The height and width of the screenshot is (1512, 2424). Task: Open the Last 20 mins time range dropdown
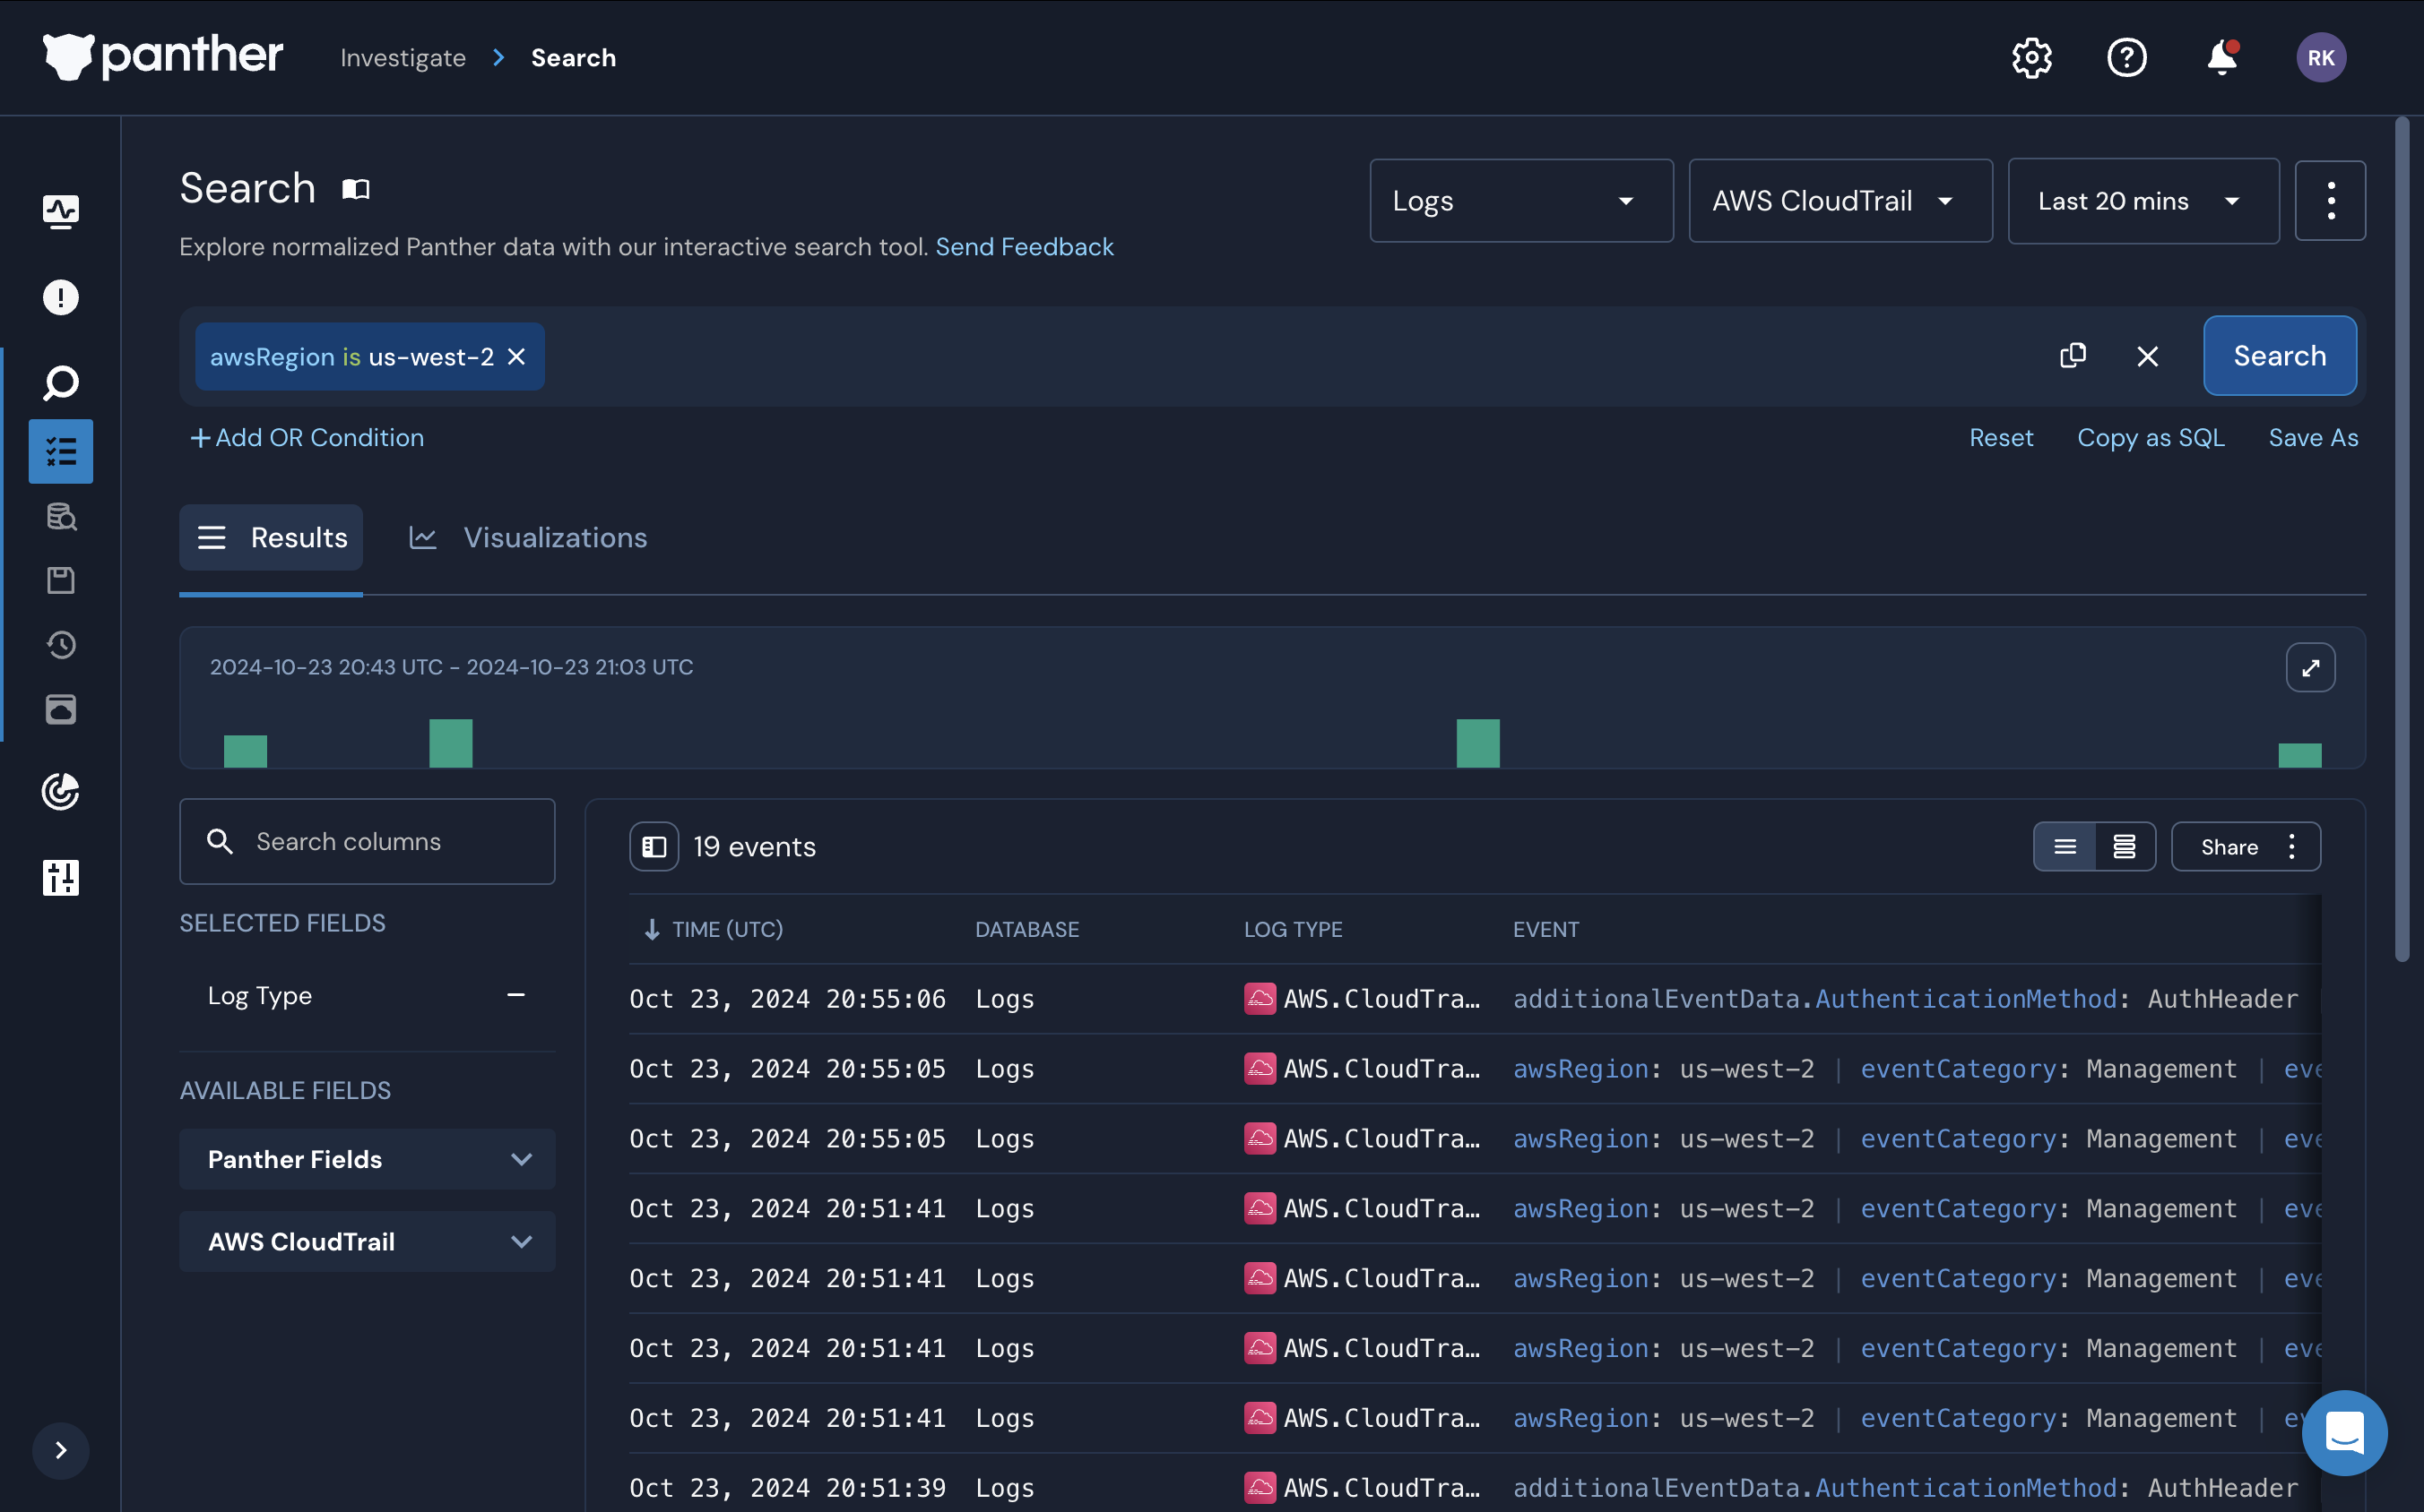tap(2143, 201)
